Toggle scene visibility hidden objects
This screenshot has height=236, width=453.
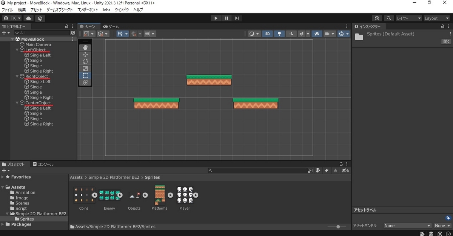(x=317, y=34)
